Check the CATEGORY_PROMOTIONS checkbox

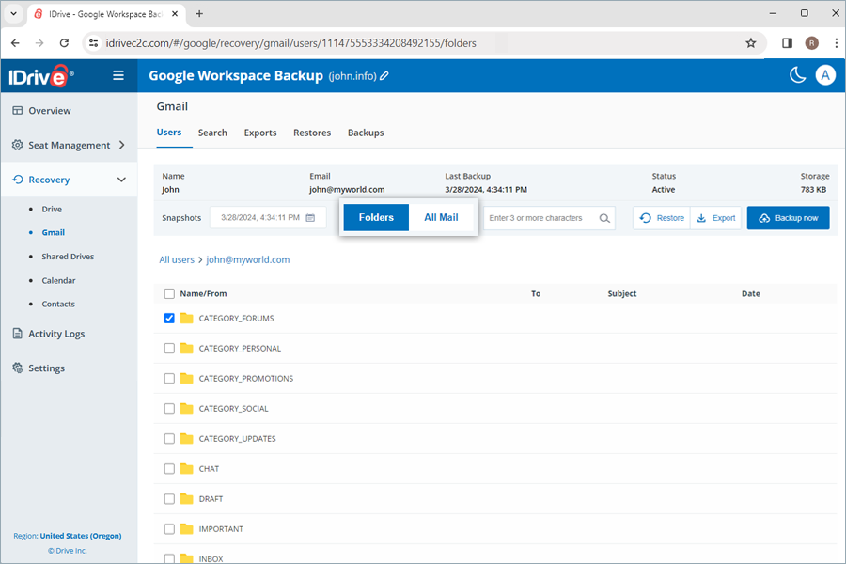(169, 379)
